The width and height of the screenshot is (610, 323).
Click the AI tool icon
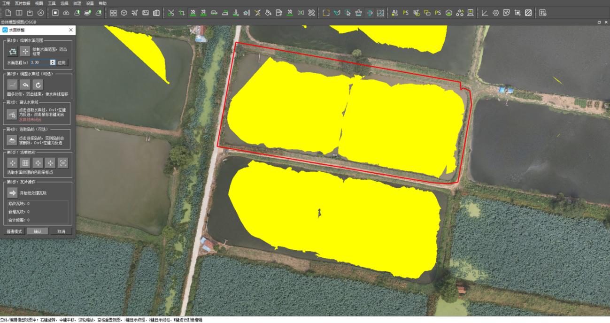coord(394,13)
